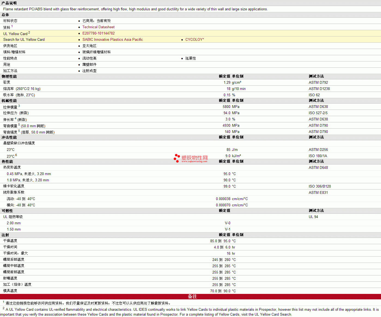This screenshot has width=381, height=317.
Task: Select the ISO 306/B120 test method
Action: (x=320, y=186)
